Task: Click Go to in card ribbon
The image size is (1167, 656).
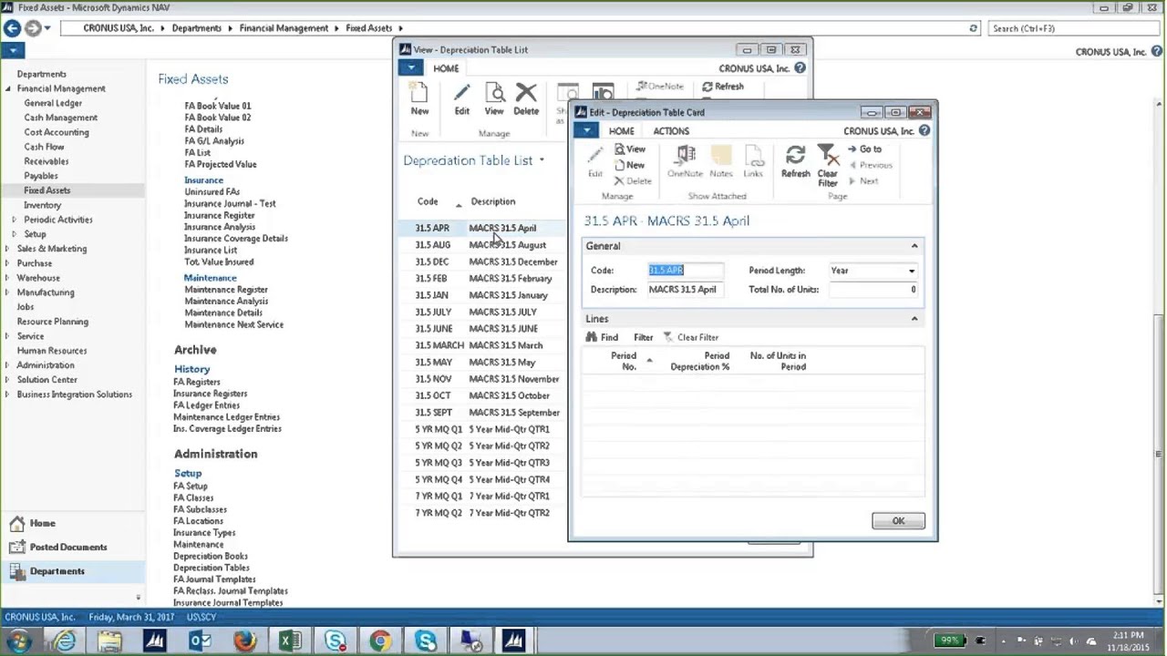Action: coord(864,149)
